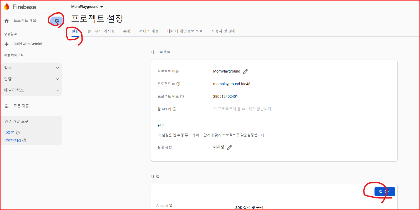Click the 환경 section heading
The image size is (420, 210).
click(161, 126)
